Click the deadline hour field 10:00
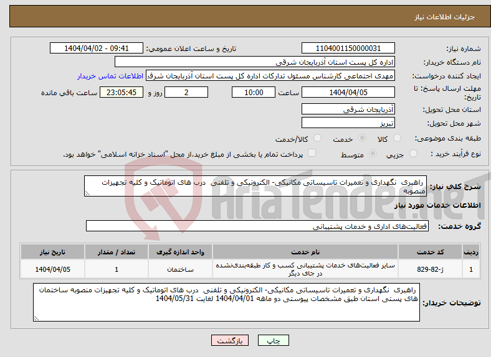The width and height of the screenshot is (491, 357). [254, 92]
